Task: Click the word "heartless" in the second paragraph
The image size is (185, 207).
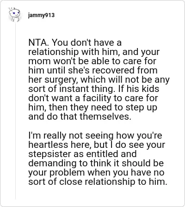Action: tap(48, 145)
